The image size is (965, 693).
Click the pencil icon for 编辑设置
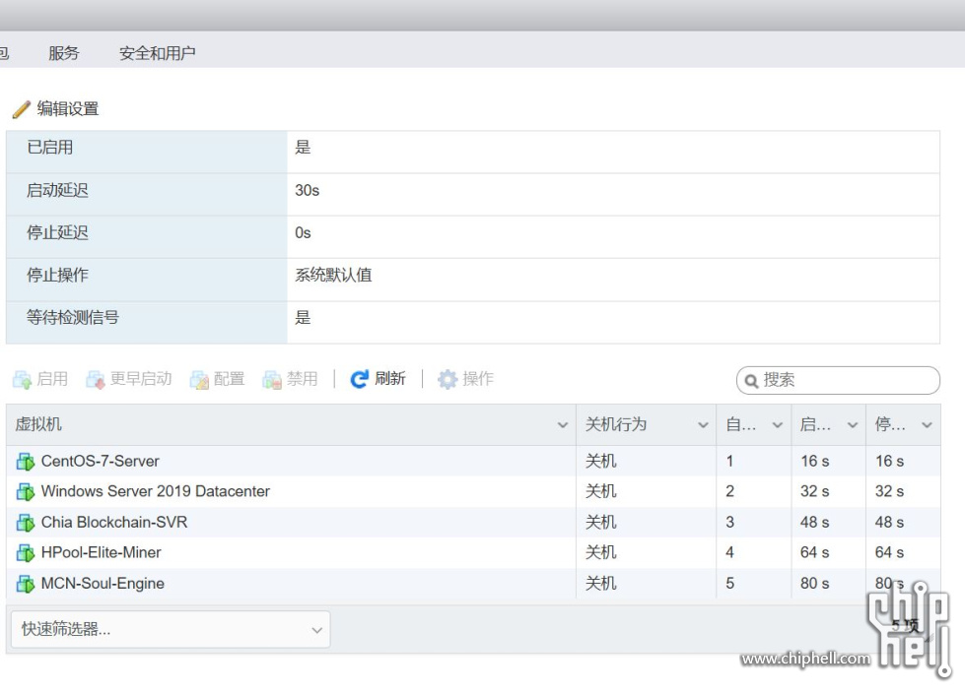[x=21, y=109]
